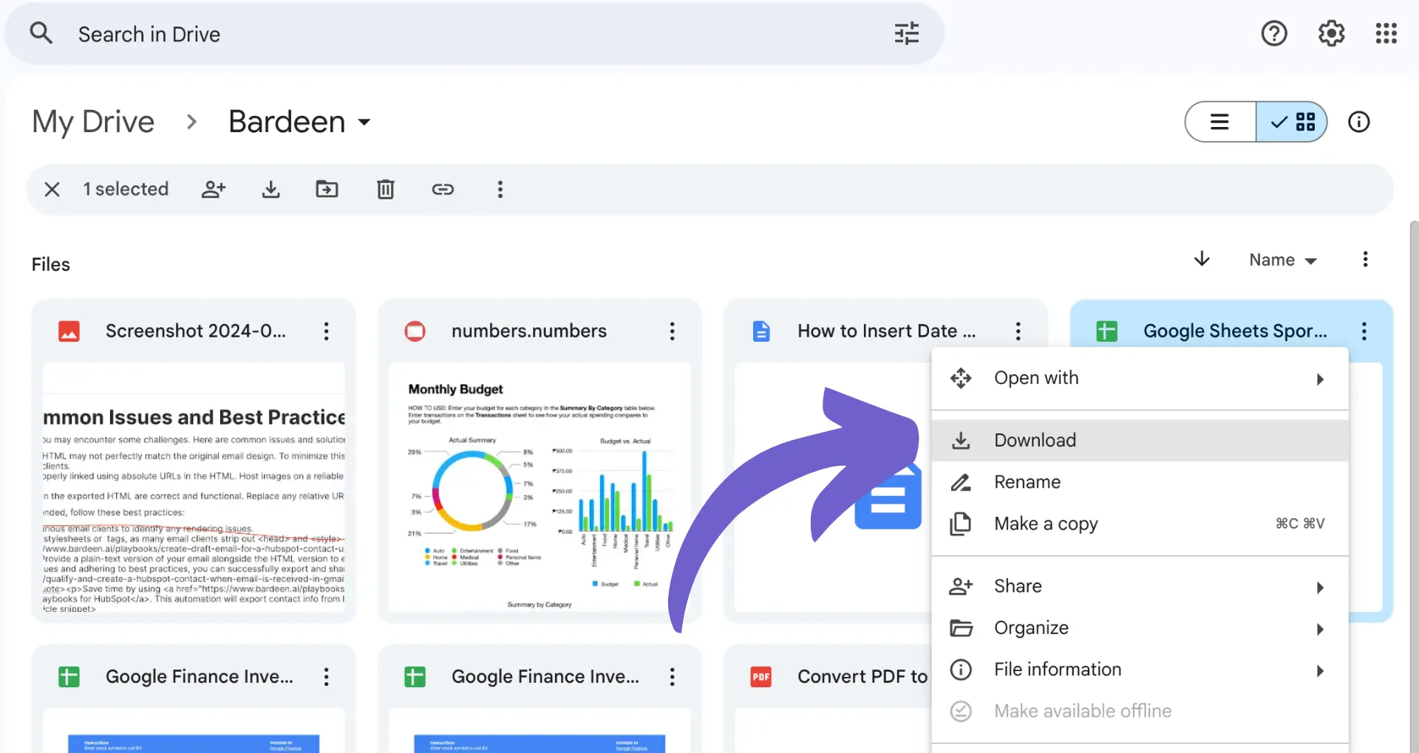Click share person-plus toolbar icon
Screen dimensions: 1419x753
tap(214, 190)
